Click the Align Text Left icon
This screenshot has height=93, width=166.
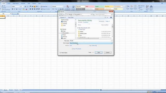click(x=30, y=9)
